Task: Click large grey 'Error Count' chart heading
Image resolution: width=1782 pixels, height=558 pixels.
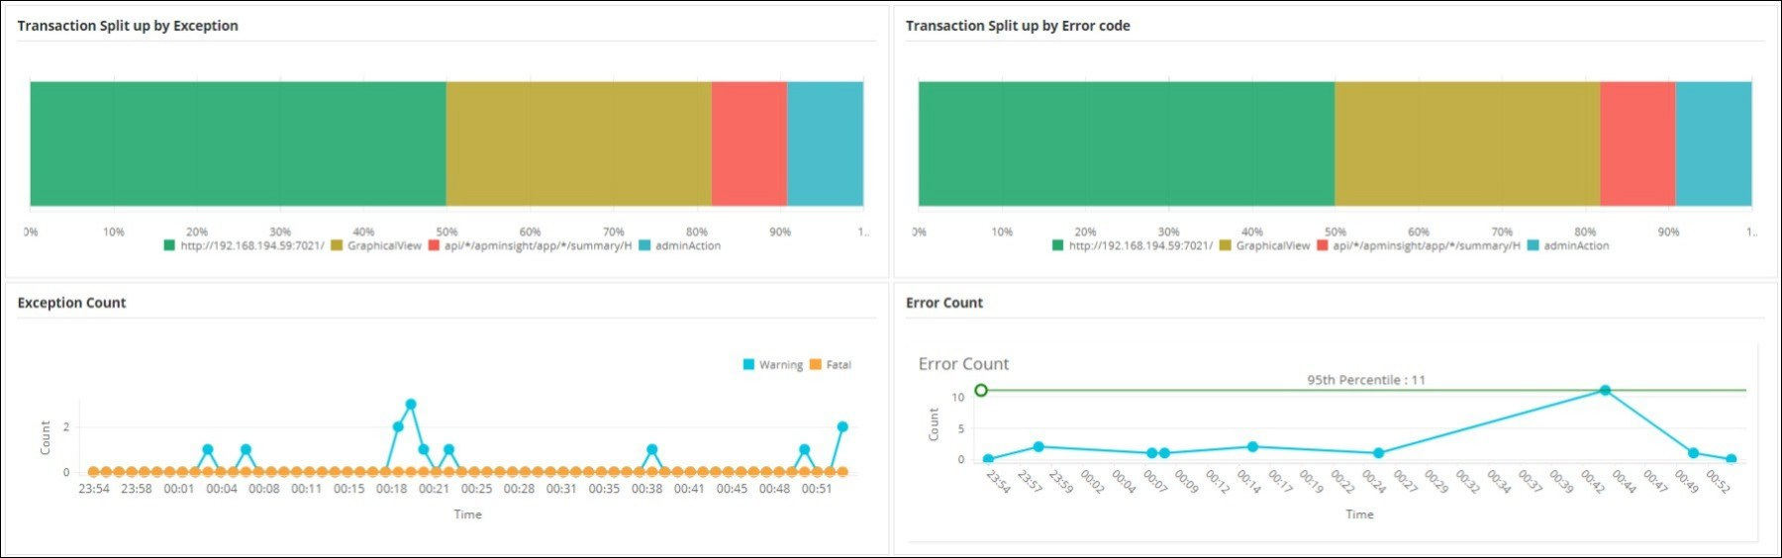Action: [x=963, y=364]
